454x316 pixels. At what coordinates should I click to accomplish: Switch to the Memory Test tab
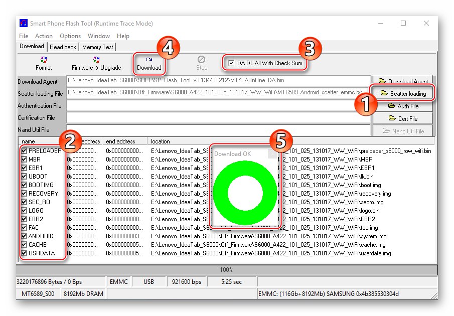pyautogui.click(x=98, y=47)
